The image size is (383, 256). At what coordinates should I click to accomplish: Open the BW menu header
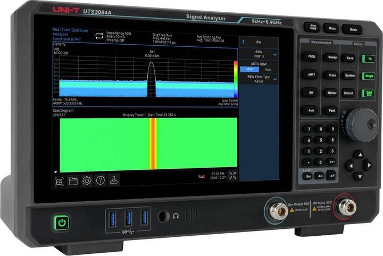click(x=259, y=42)
